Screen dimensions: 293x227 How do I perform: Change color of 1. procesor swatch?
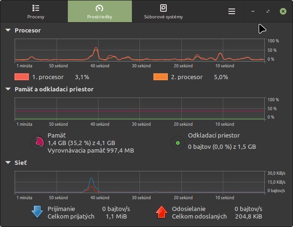tap(22, 77)
